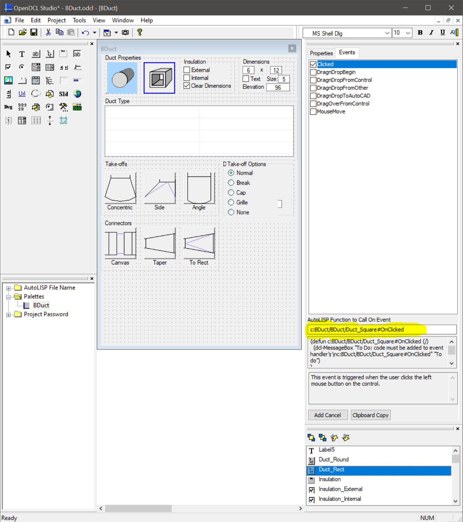
Task: Pick the green DWG list control tool
Action: click(x=77, y=107)
